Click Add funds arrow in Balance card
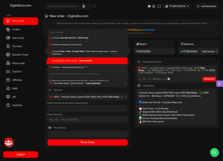The image size is (223, 161). 209,51
